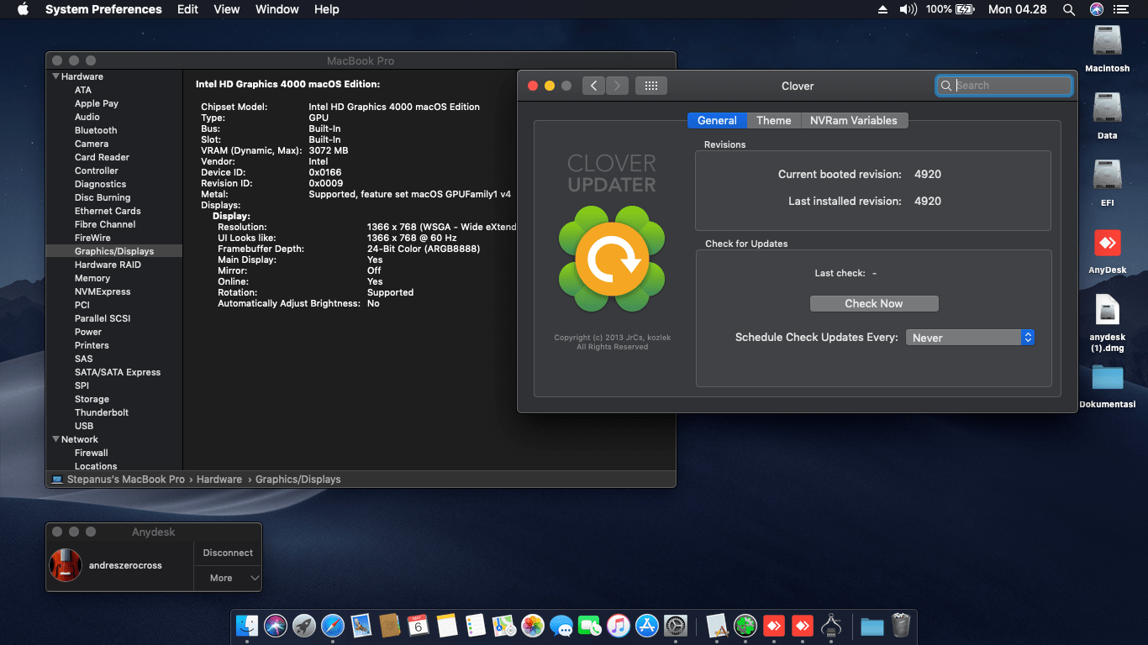
Task: Launch Safari from the dock
Action: [333, 626]
